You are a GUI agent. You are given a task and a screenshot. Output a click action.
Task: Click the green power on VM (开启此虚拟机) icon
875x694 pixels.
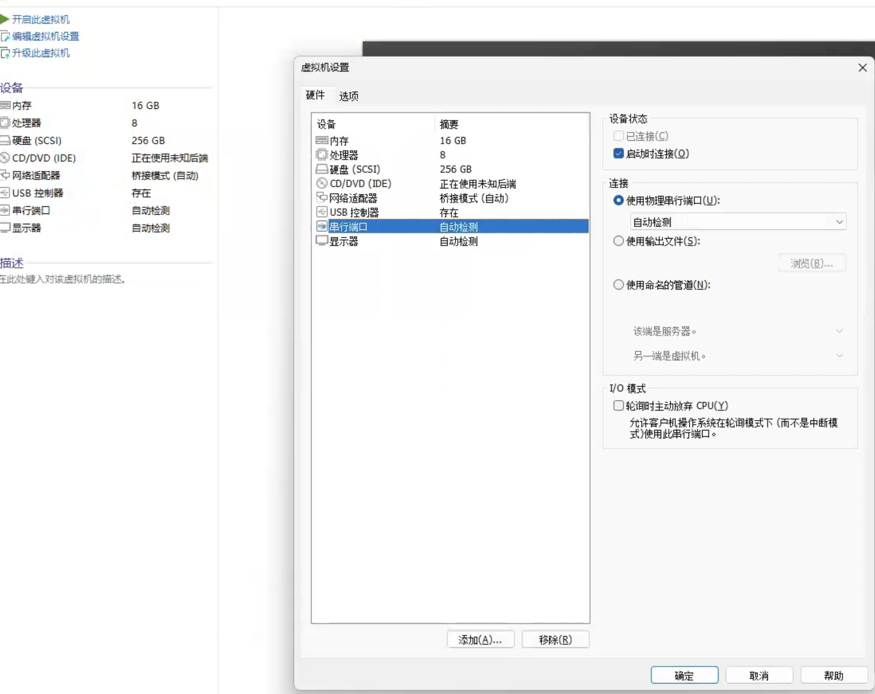pyautogui.click(x=5, y=20)
